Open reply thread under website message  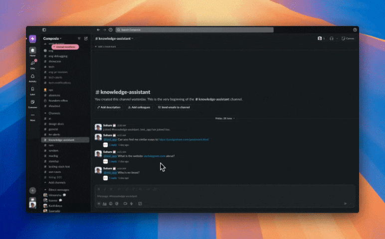[x=113, y=161]
